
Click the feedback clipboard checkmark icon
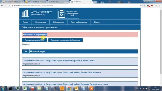coord(62,14)
